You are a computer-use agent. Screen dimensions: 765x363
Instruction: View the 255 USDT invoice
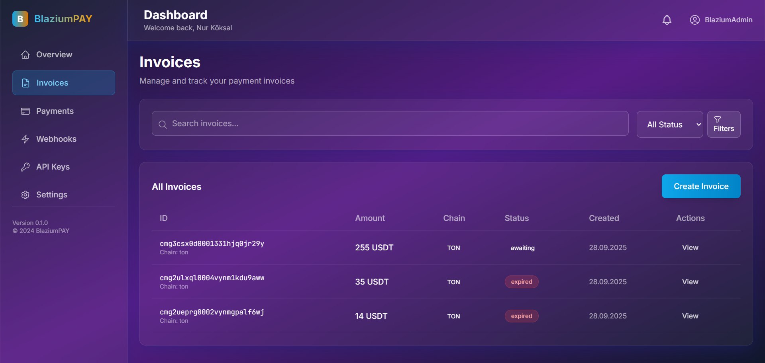point(690,248)
